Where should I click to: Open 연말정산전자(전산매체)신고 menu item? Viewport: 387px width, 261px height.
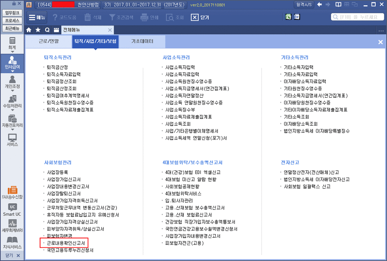pos(311,172)
